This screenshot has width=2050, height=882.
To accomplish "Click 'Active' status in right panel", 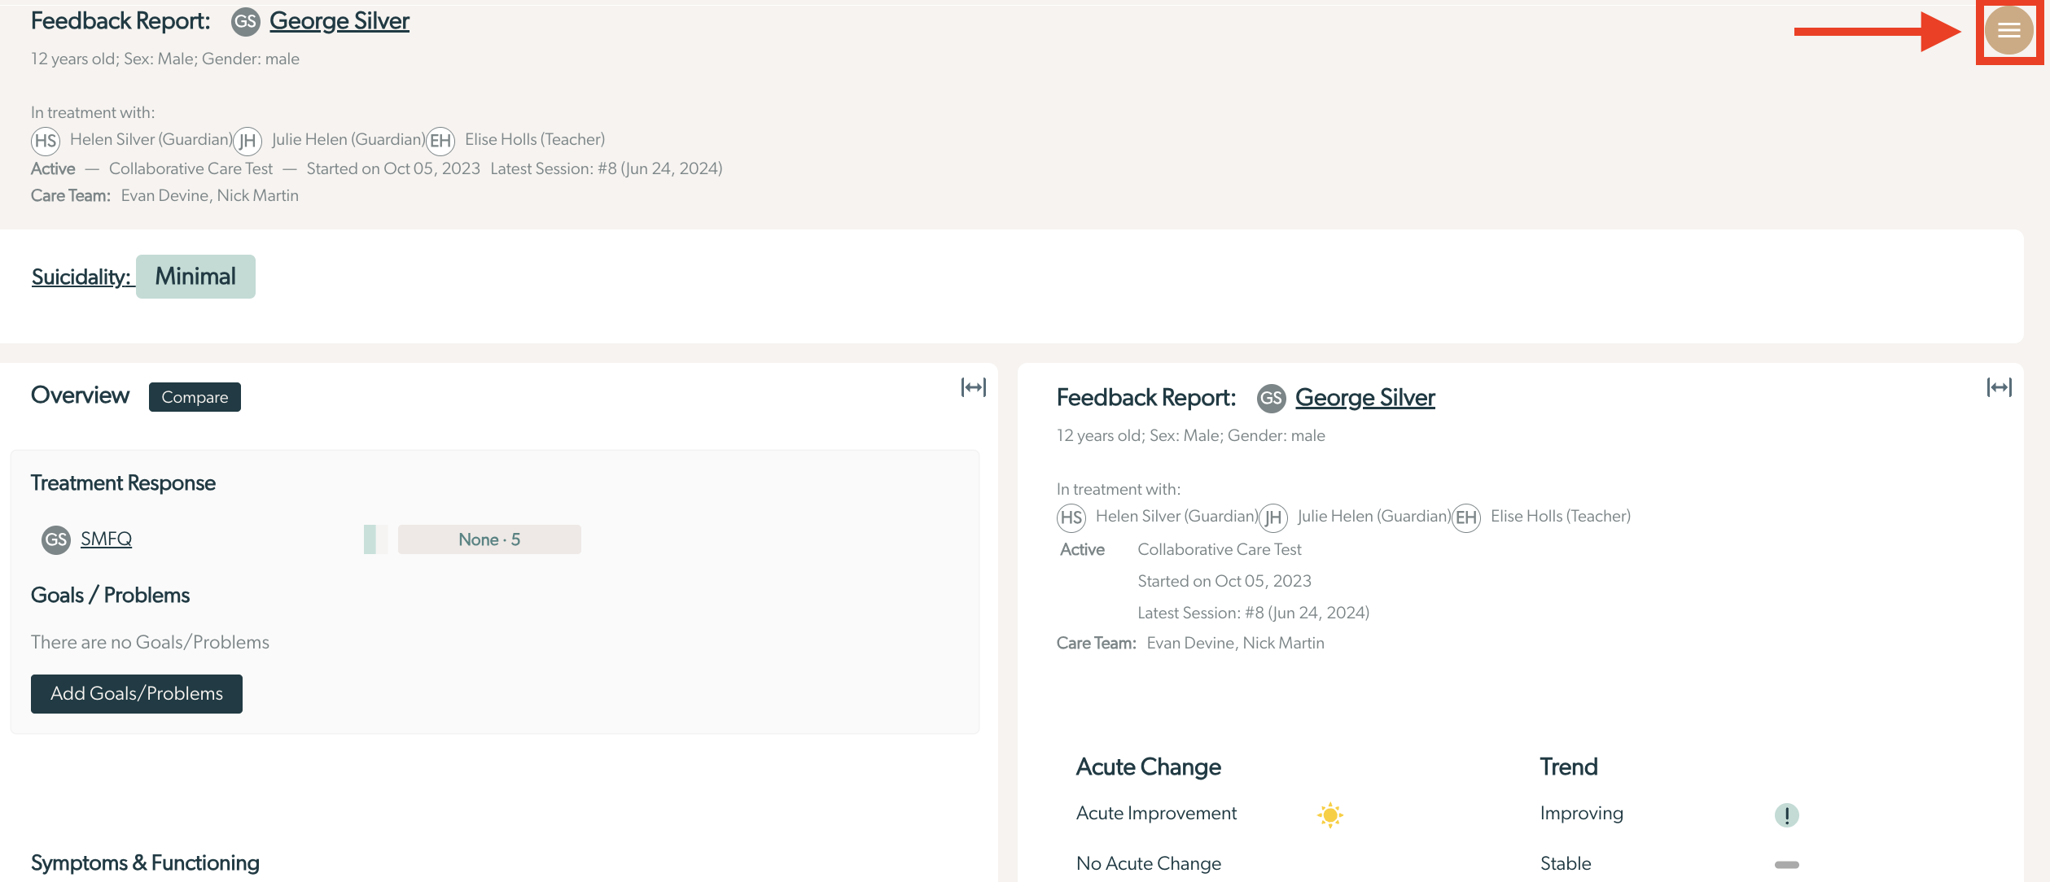I will (x=1082, y=550).
